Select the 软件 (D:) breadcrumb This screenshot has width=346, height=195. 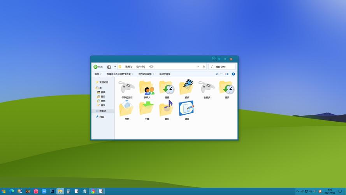click(x=141, y=67)
